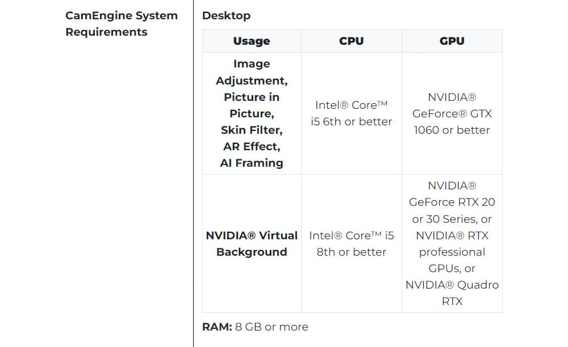The image size is (568, 347).
Task: Click the bold RAM: label
Action: (217, 327)
